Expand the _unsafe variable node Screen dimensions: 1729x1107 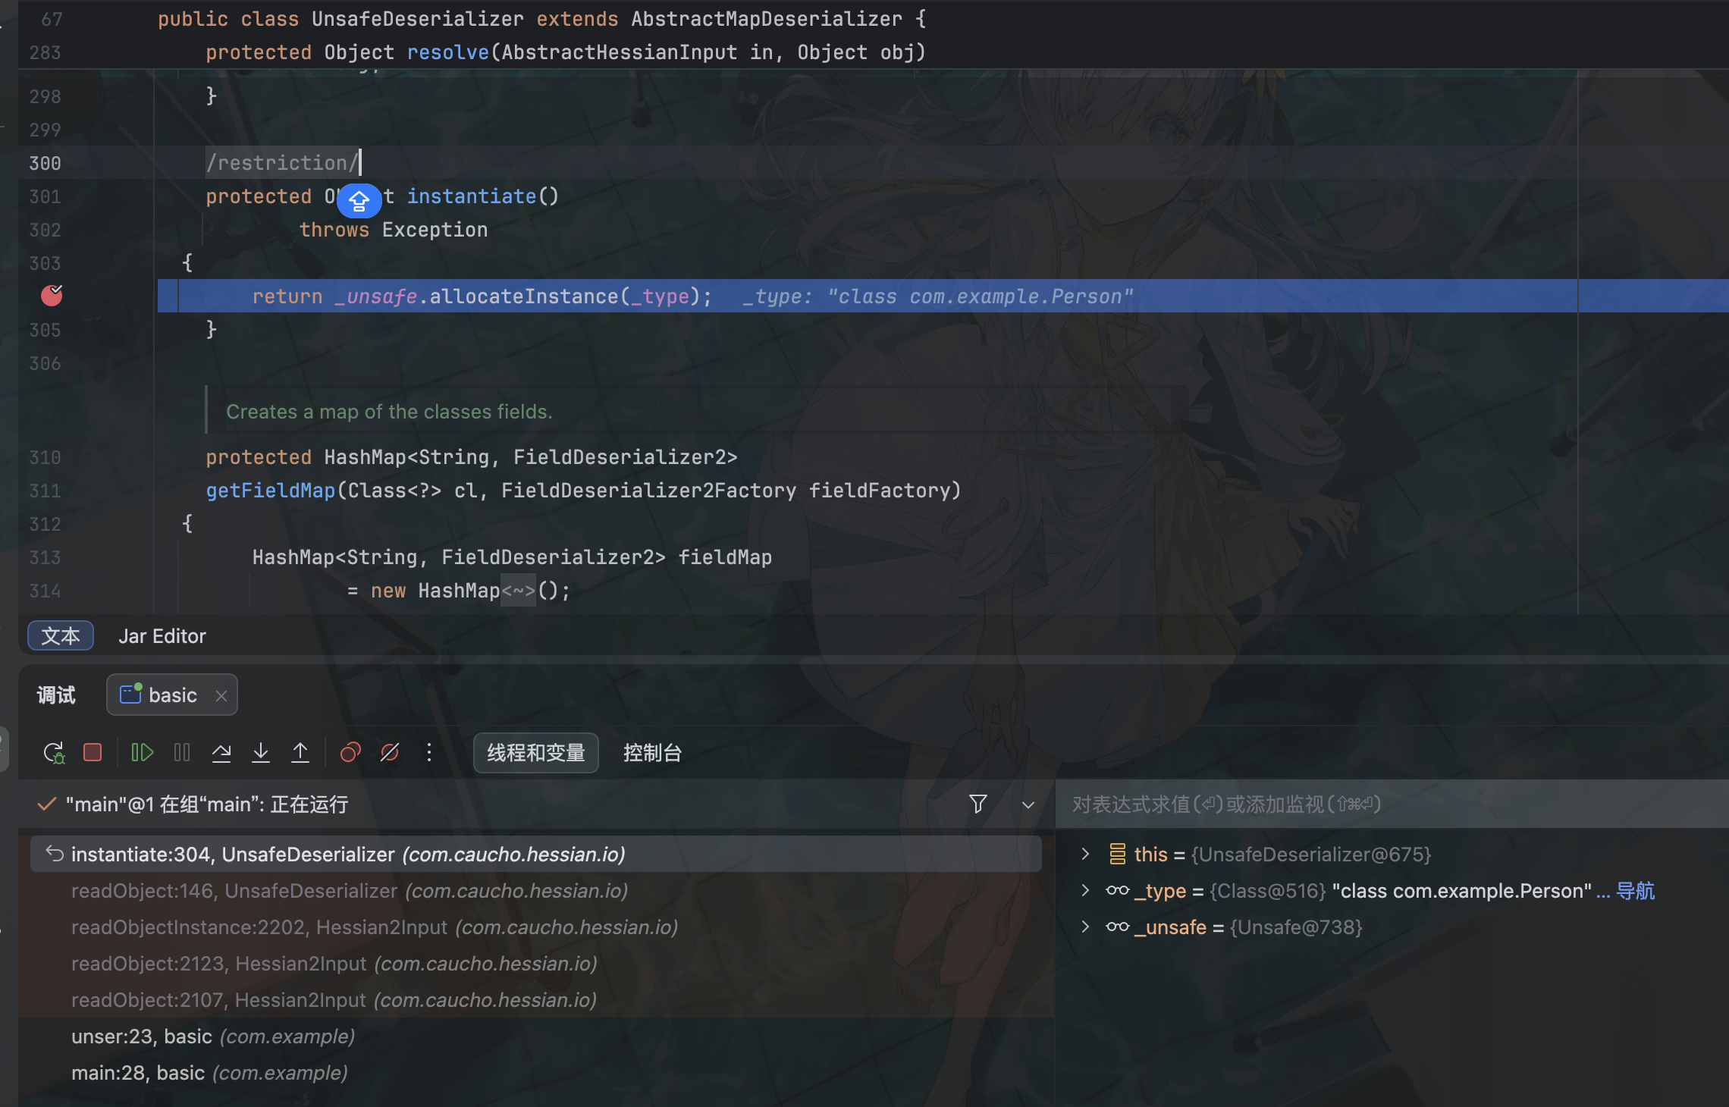[1085, 927]
